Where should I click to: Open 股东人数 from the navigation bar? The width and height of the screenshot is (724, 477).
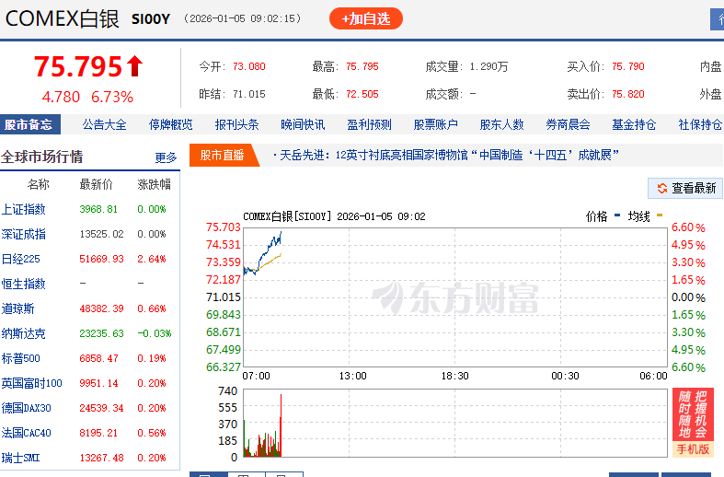tap(501, 125)
